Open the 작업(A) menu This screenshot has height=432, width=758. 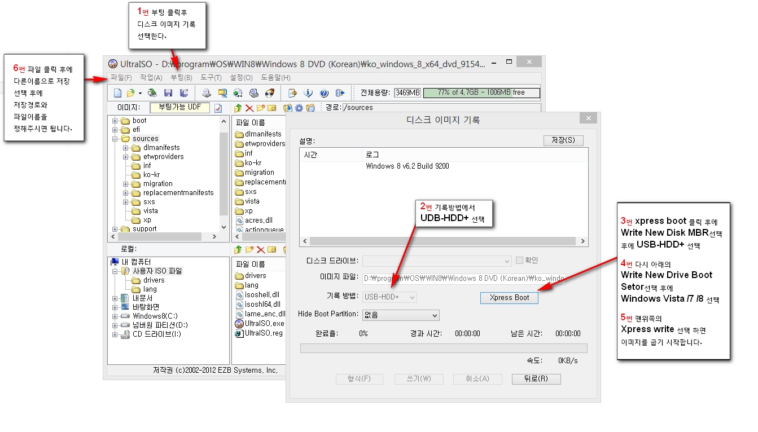(x=151, y=77)
